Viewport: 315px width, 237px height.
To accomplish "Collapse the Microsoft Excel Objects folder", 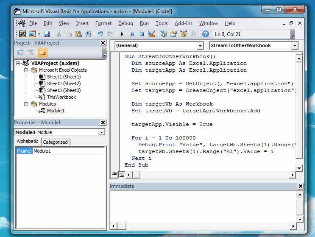I will pyautogui.click(x=26, y=70).
